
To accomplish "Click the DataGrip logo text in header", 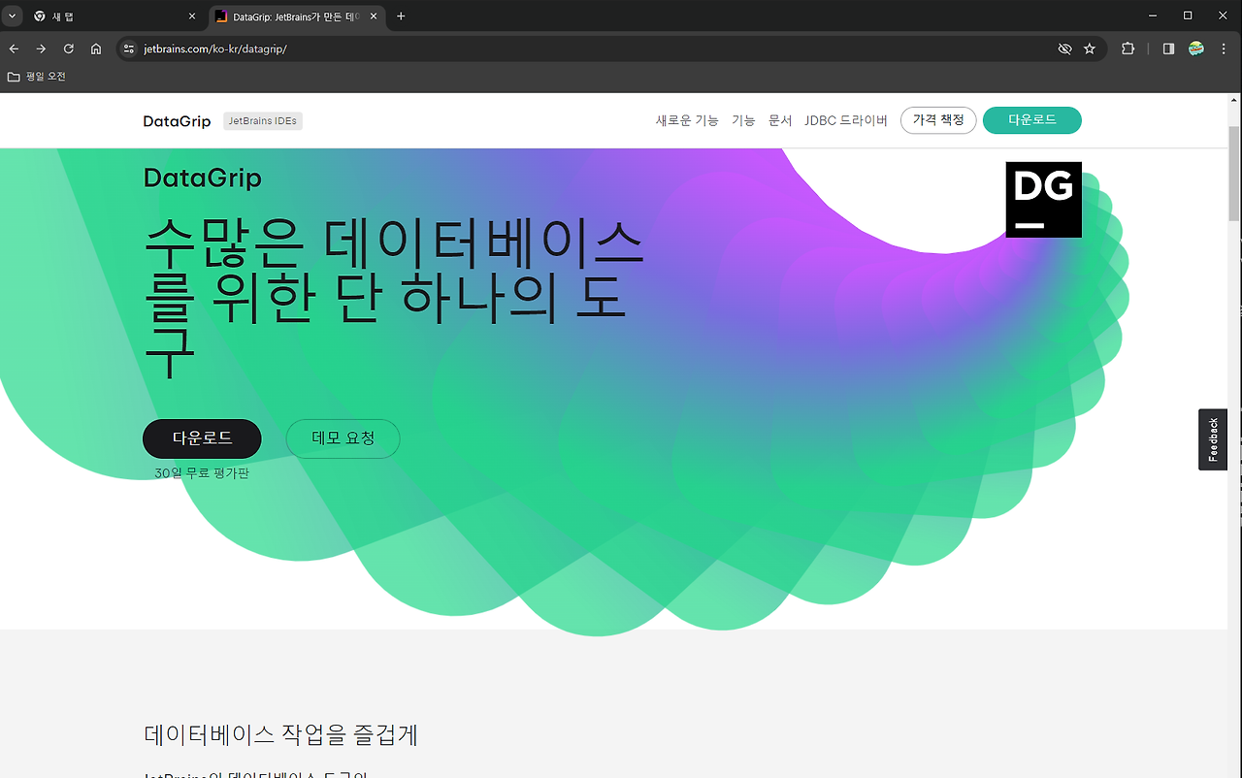I will click(177, 121).
